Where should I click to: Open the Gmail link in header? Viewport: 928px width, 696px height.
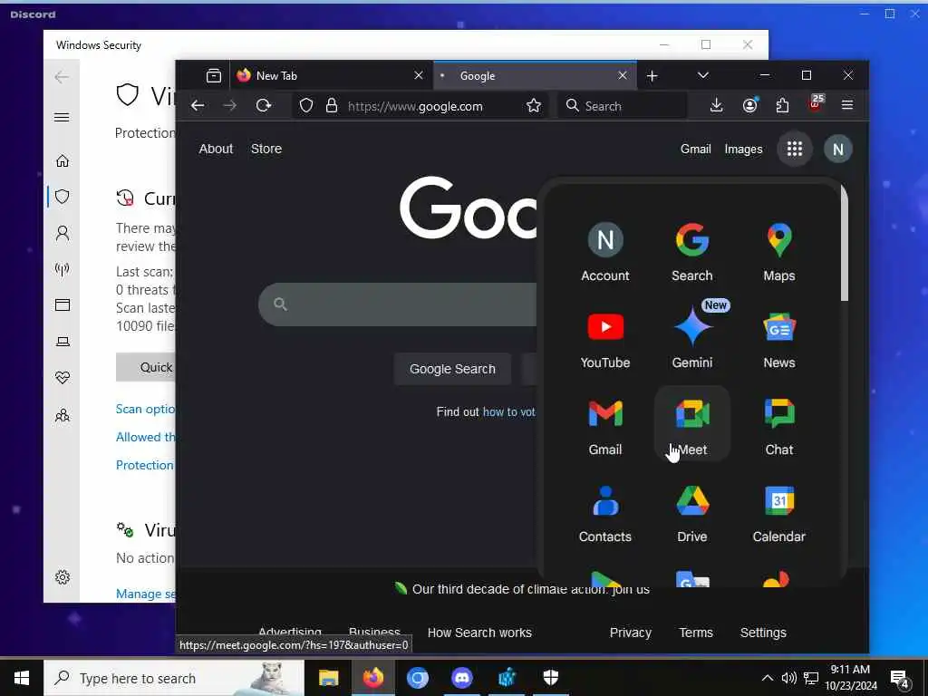tap(695, 150)
